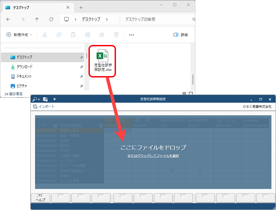276x210 pixels.
Task: Click the Copy icon in Explorer toolbar
Action: (59, 35)
